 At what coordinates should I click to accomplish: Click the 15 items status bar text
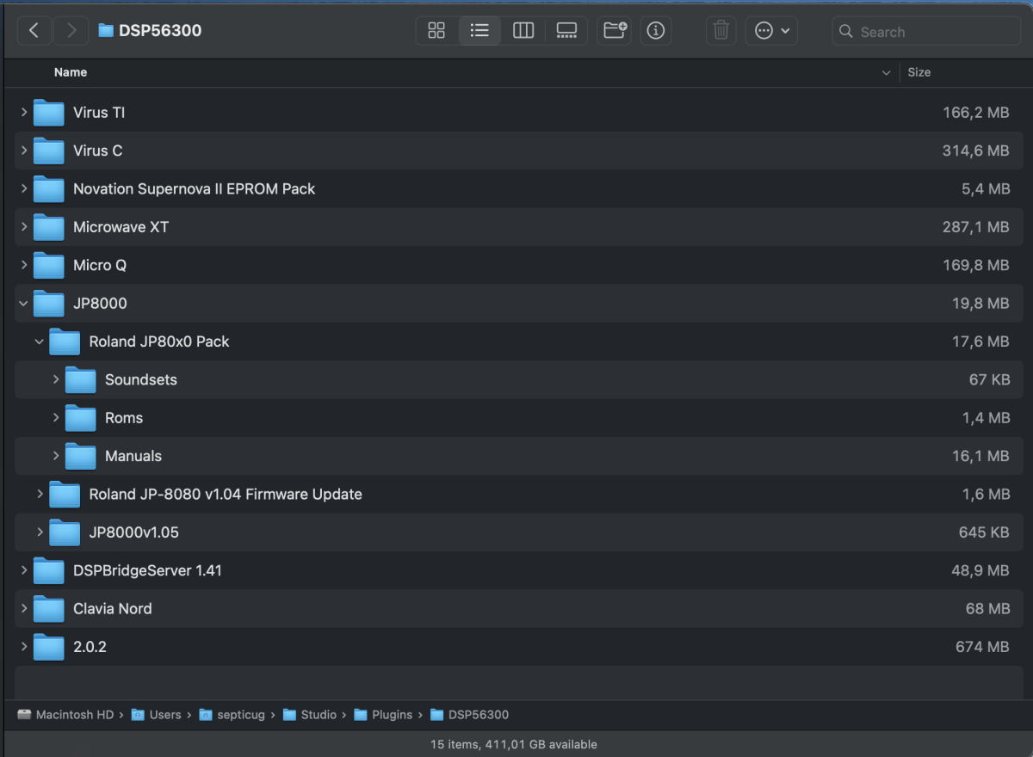[x=513, y=744]
